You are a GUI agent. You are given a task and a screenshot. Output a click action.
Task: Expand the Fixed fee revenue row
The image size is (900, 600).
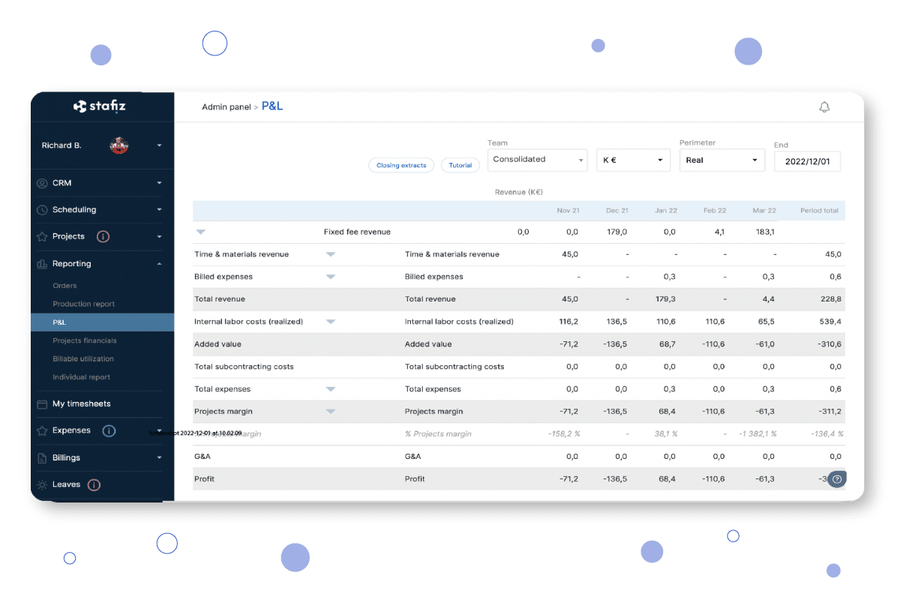click(199, 232)
